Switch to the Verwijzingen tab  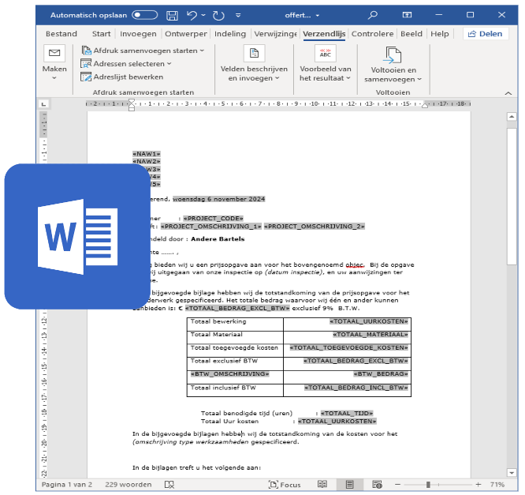point(275,34)
